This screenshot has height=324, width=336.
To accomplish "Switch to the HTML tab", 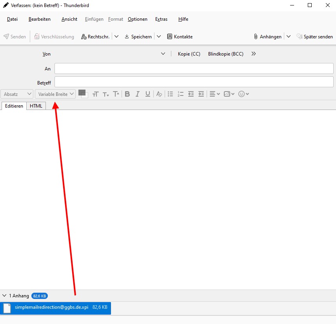I will [x=36, y=106].
